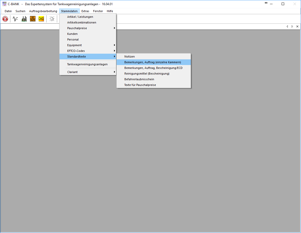
Task: Choose the Tankwagenreinigungsanlagen menu entry
Action: 87,64
